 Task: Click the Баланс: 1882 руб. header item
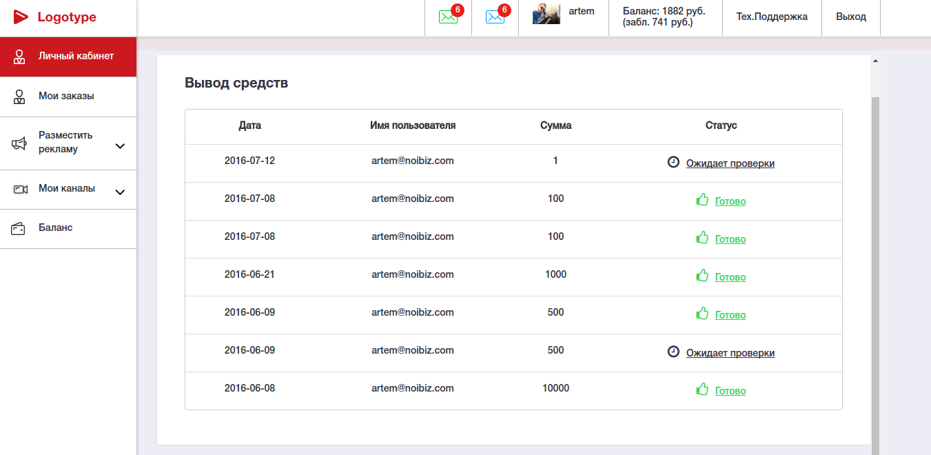tap(666, 17)
